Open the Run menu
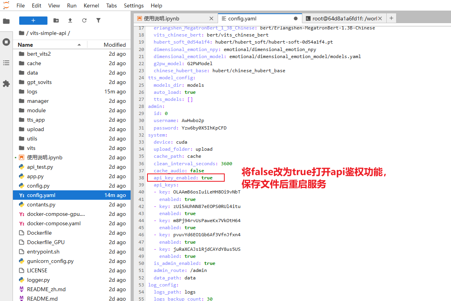 [72, 5]
